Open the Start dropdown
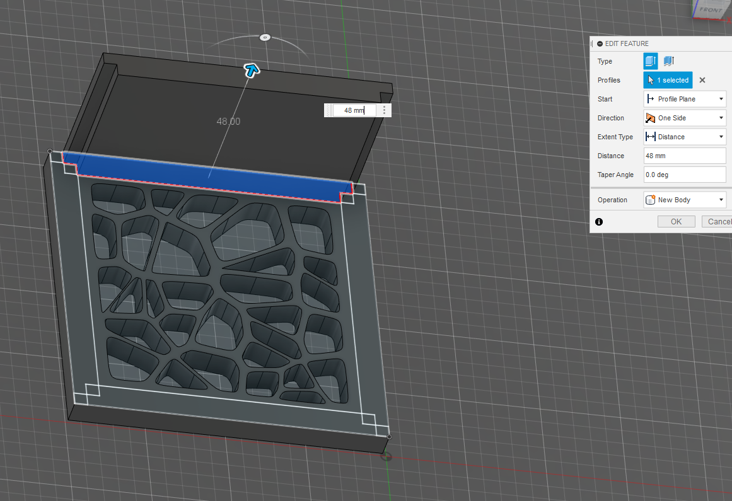The image size is (732, 501). 721,98
